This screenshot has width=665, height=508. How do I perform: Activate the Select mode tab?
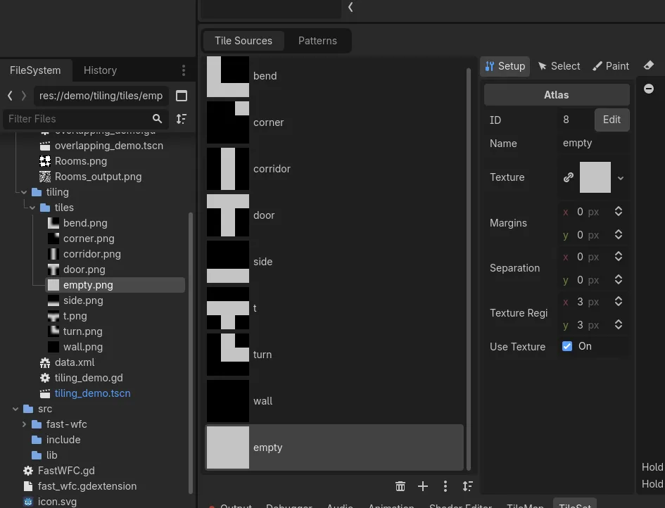[x=559, y=66]
